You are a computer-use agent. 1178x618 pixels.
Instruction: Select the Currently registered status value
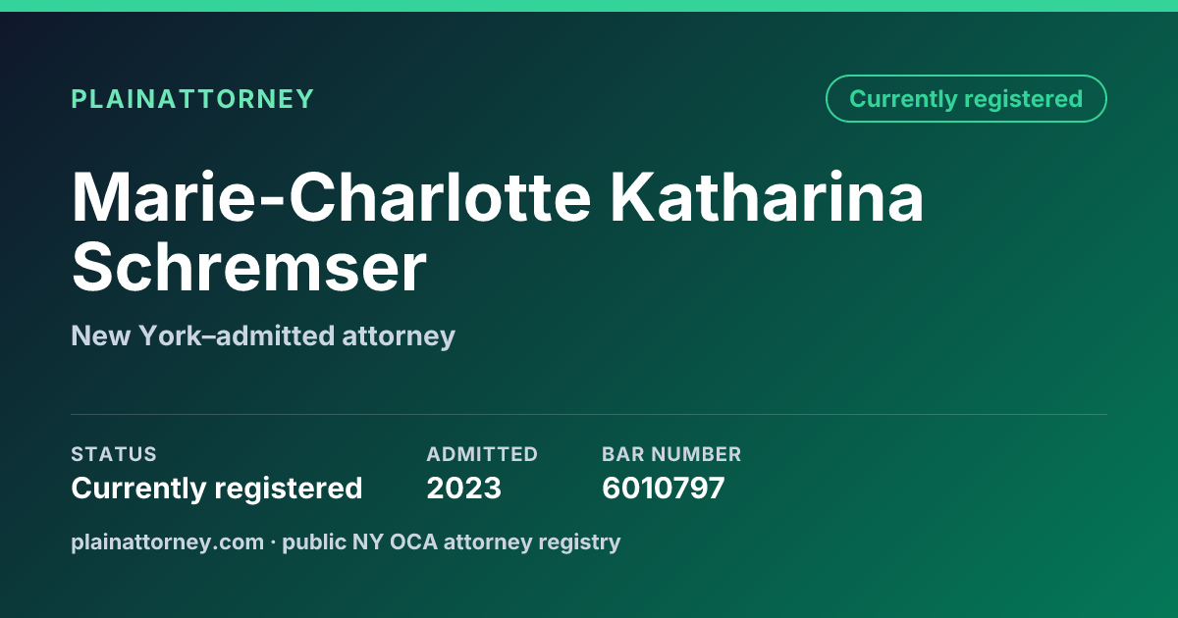click(217, 488)
